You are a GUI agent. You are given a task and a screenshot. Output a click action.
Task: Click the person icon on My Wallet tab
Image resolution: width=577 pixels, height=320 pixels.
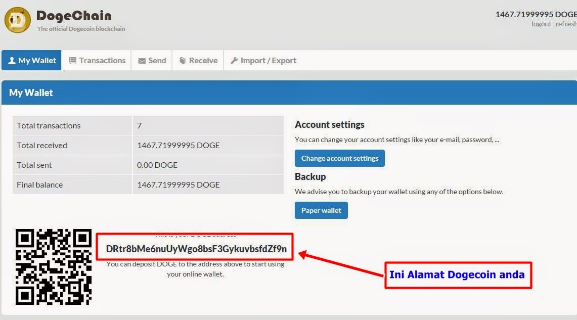12,60
